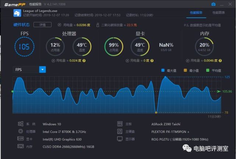Screen dimensions: 236x159
Task: Click the 'ROG PG27U' display entry
Action: (180, 139)
